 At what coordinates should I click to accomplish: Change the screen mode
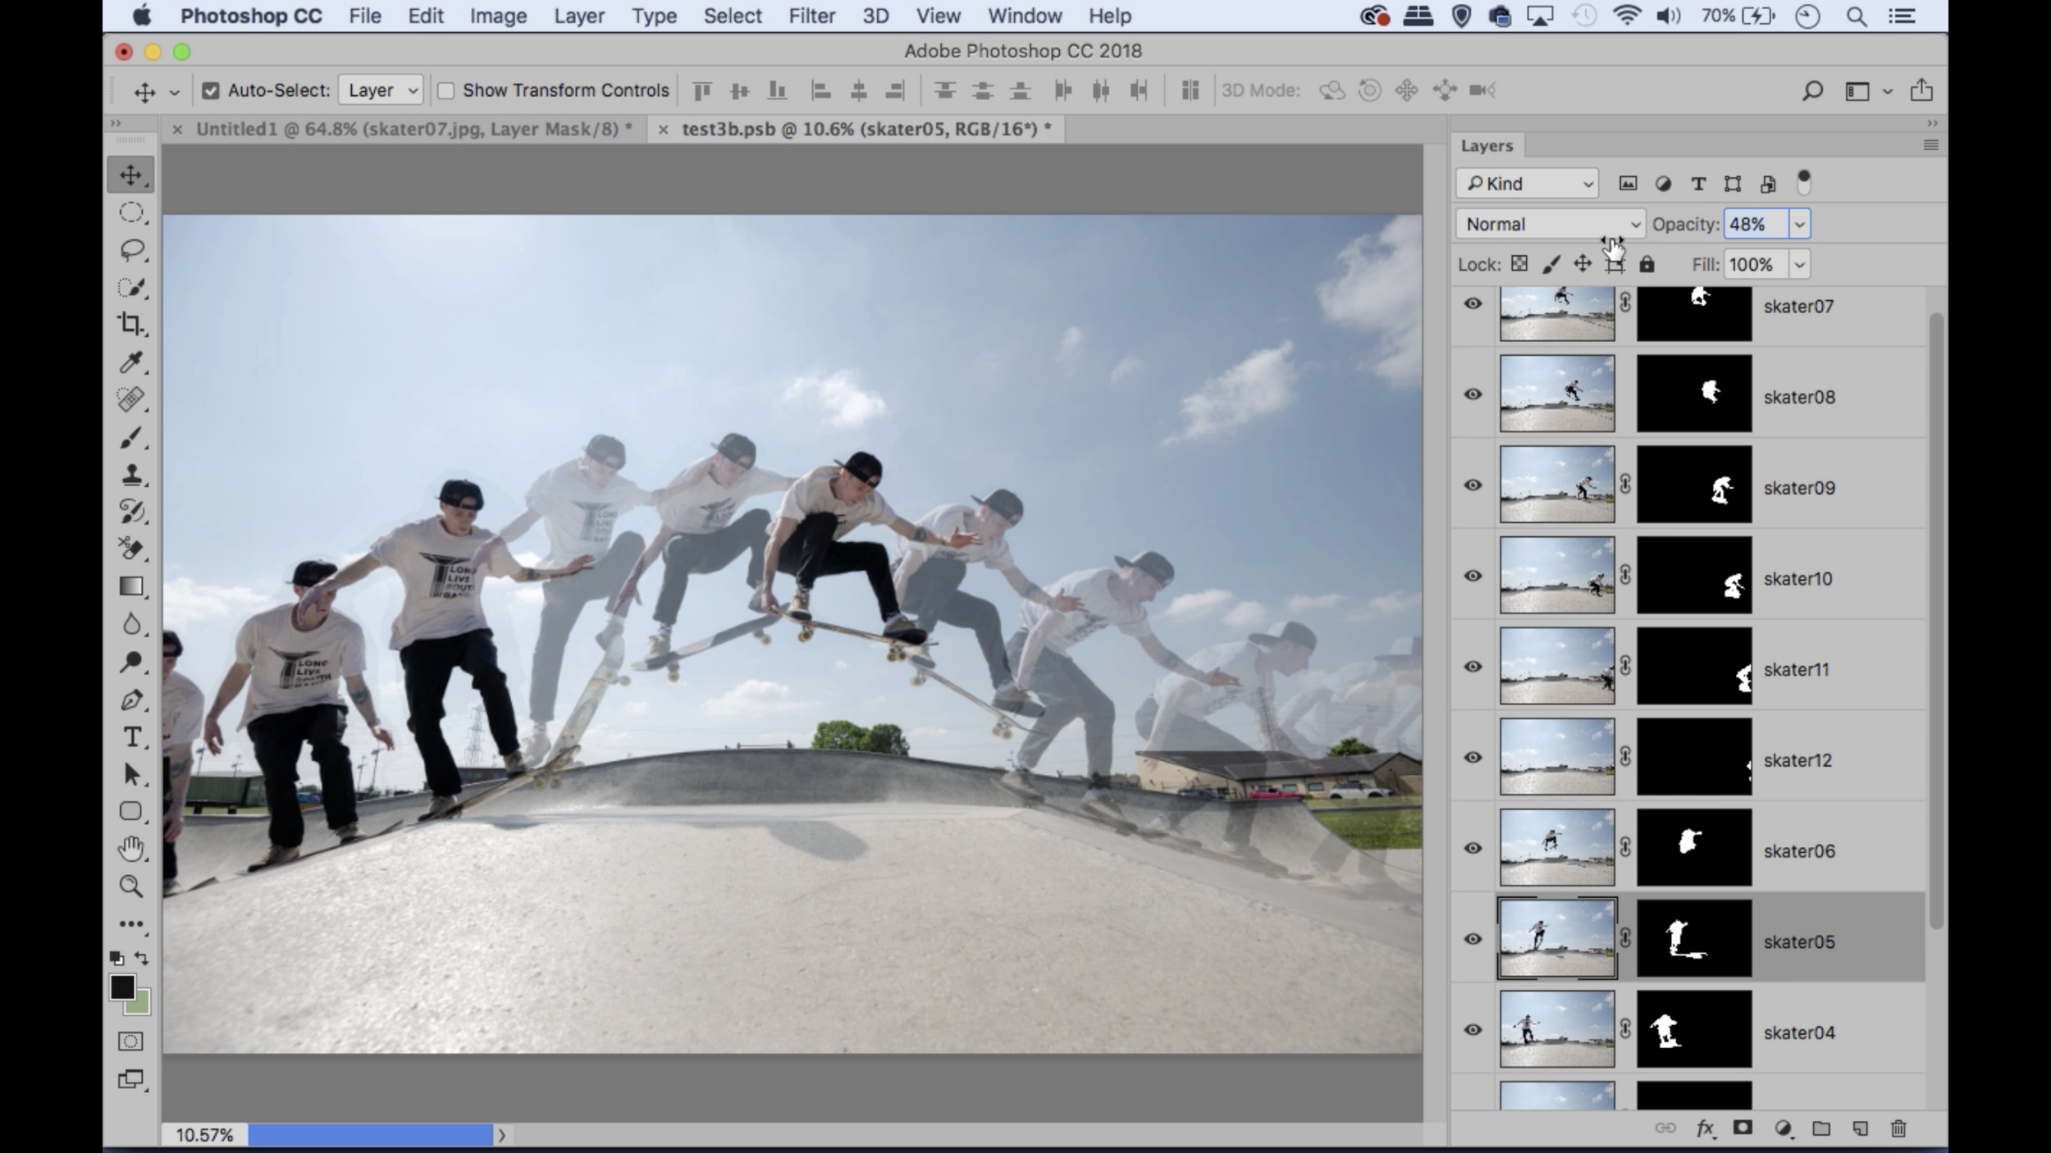pos(130,1079)
